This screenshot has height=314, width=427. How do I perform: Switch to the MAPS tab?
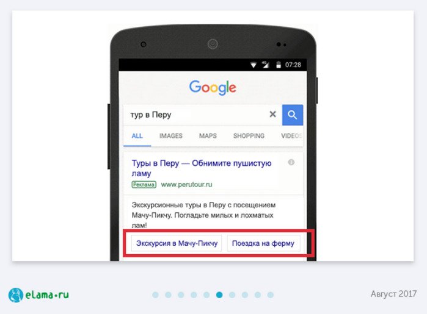point(208,136)
